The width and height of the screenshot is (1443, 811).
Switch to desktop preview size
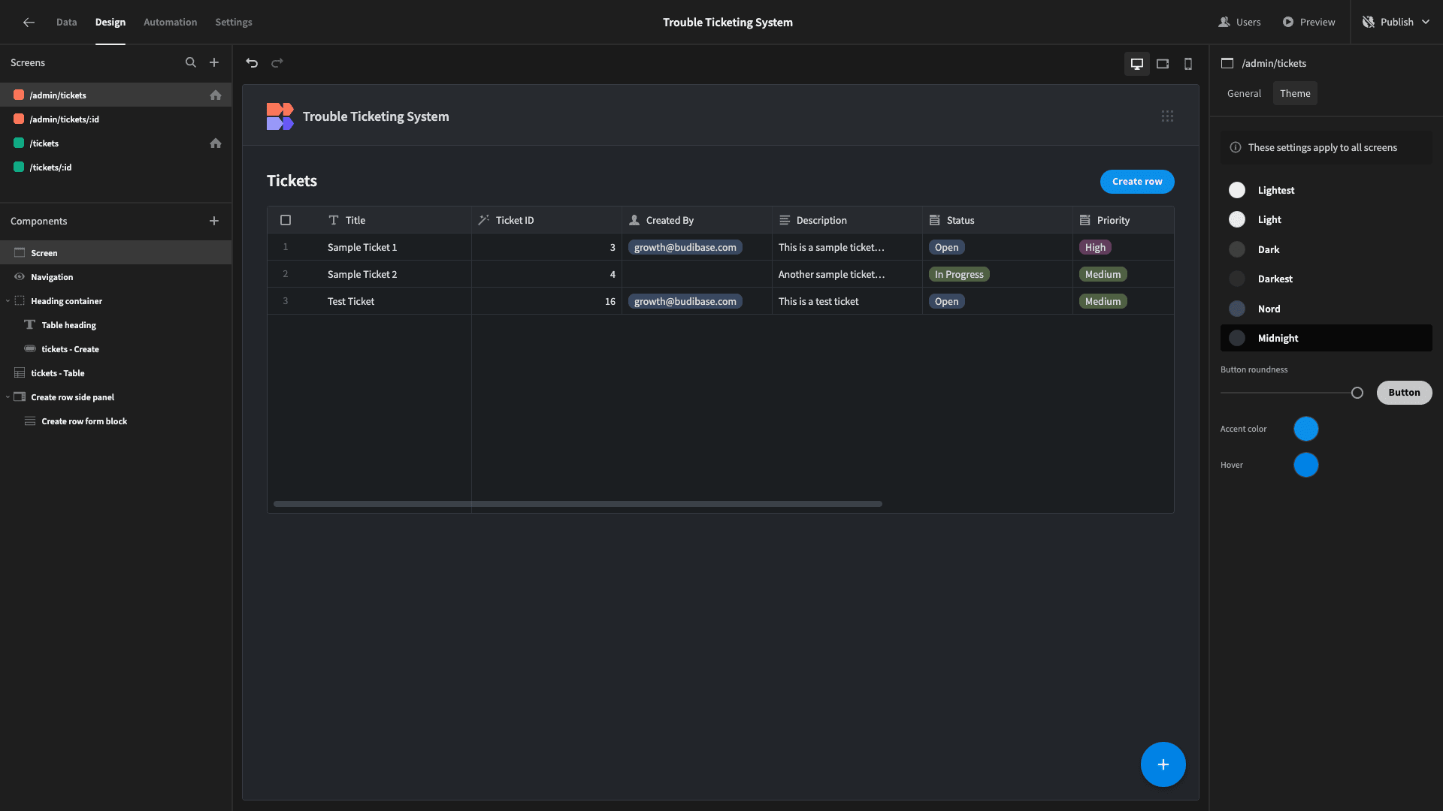click(x=1137, y=64)
